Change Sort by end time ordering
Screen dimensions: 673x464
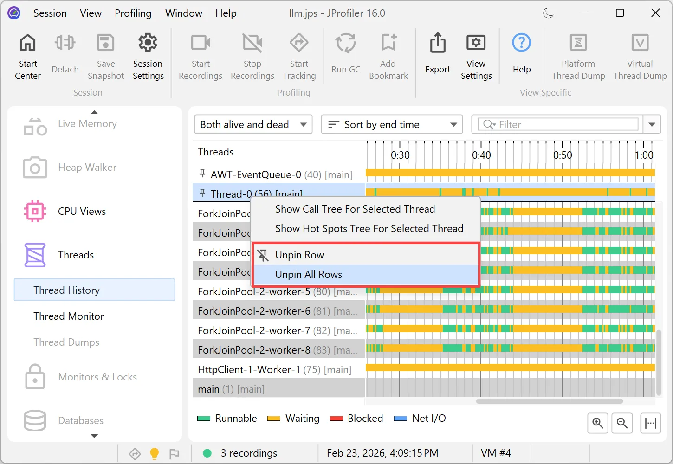point(391,124)
